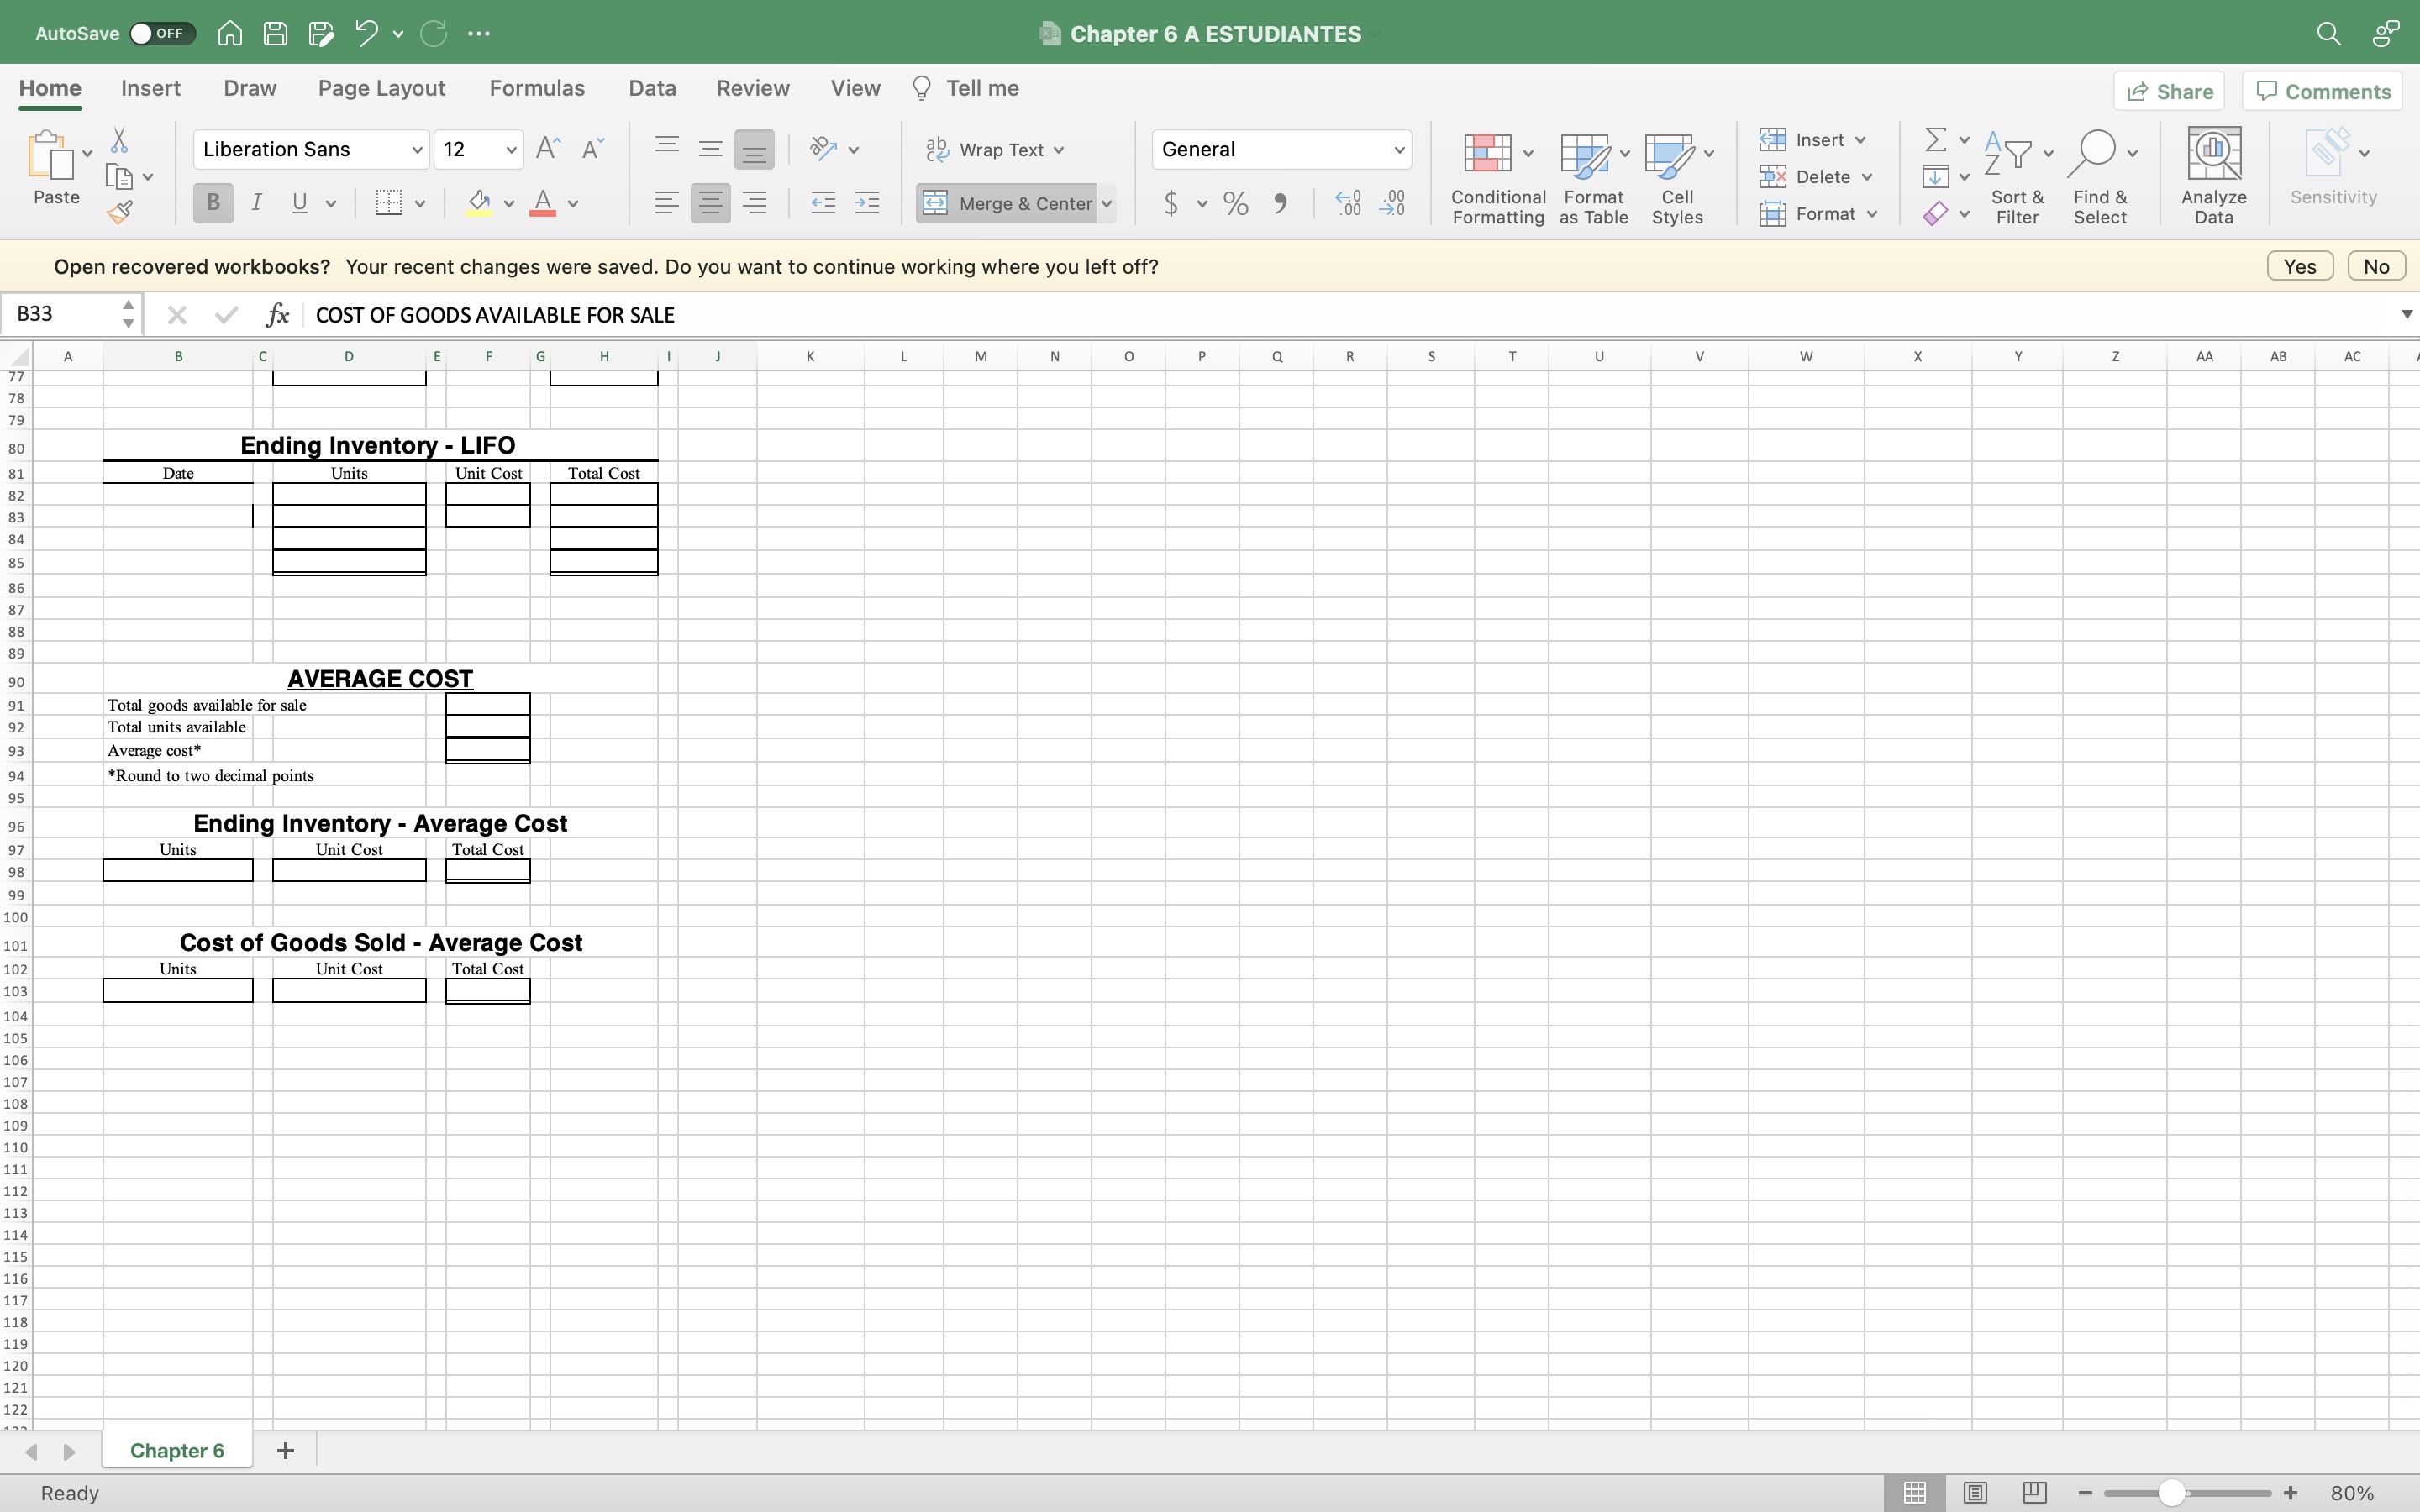Click the Share button
2420x1512 pixels.
coord(2168,92)
